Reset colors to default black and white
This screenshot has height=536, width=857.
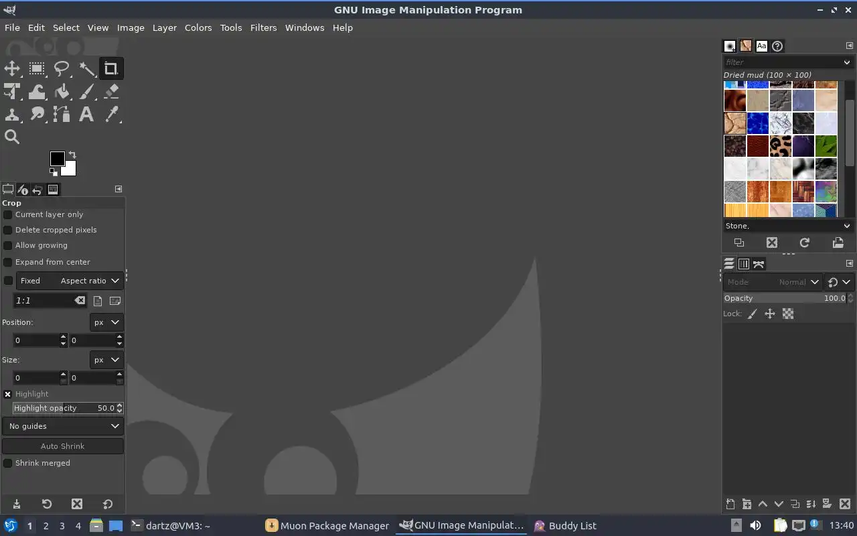click(53, 172)
